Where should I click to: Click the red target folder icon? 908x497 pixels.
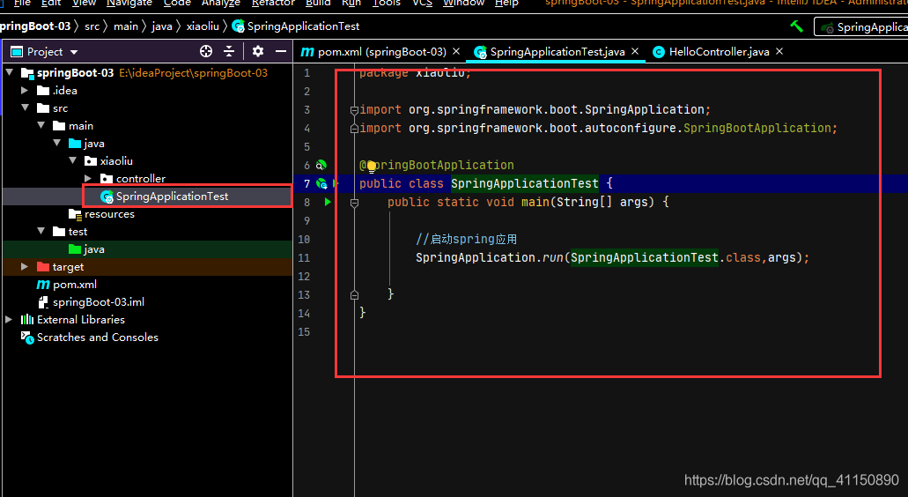43,266
